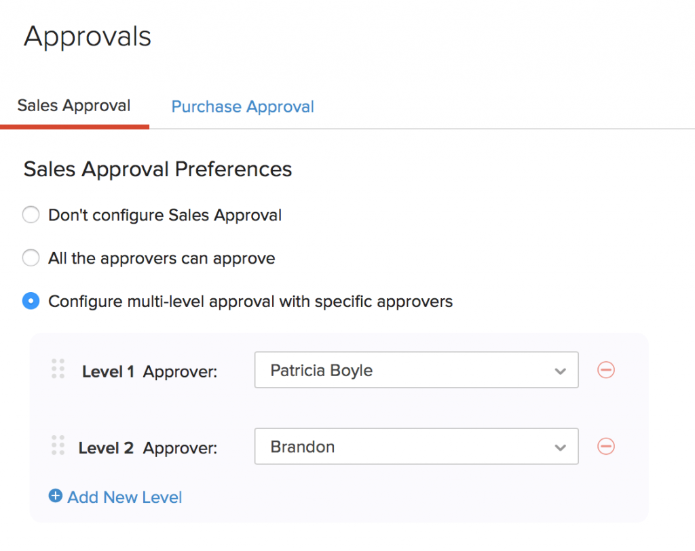
Task: Switch to the Sales Approval tab
Action: (x=74, y=106)
